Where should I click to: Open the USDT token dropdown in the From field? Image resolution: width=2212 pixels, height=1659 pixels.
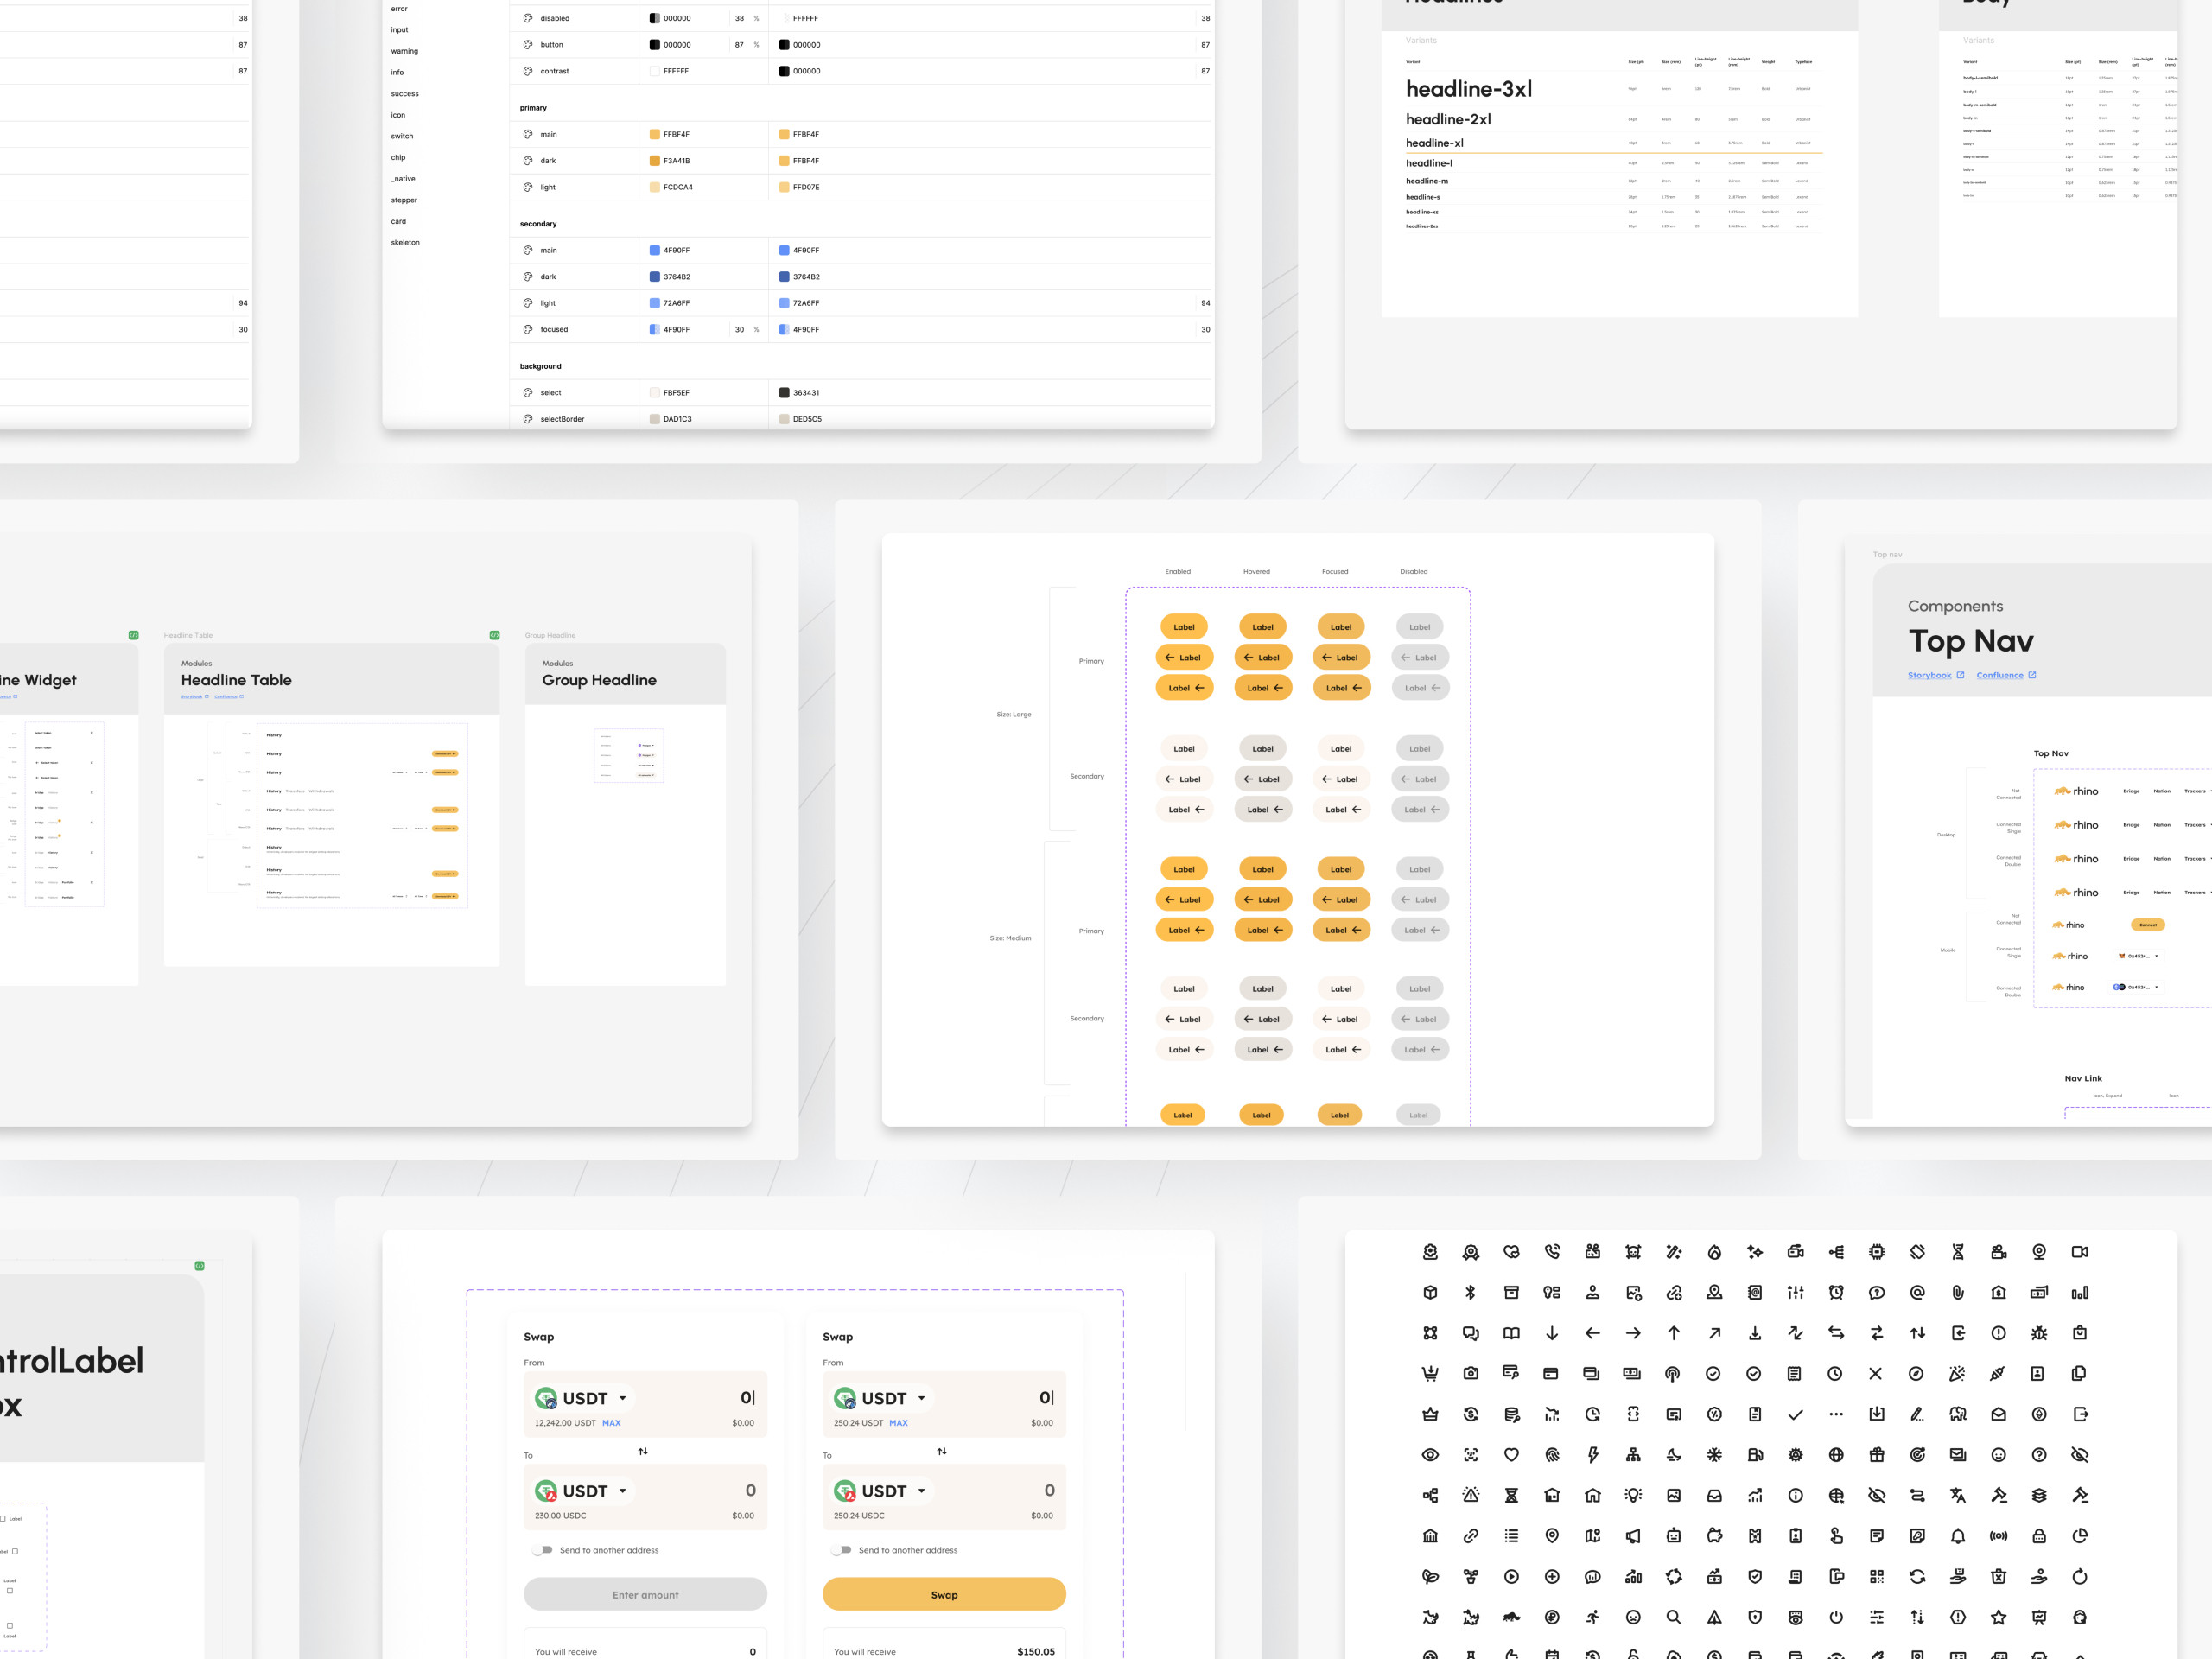click(622, 1397)
